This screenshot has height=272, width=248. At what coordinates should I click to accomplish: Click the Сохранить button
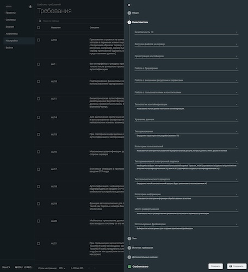pyautogui.click(x=237, y=267)
